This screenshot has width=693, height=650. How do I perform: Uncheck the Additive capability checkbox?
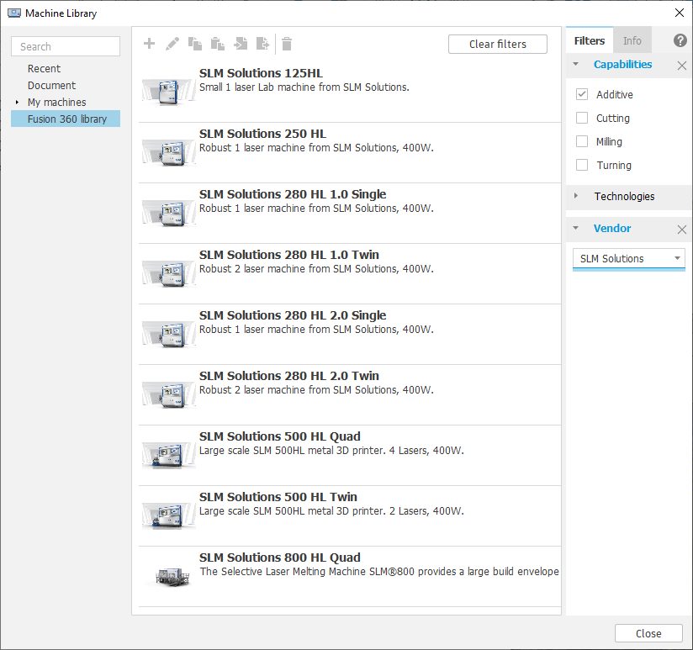[x=582, y=94]
